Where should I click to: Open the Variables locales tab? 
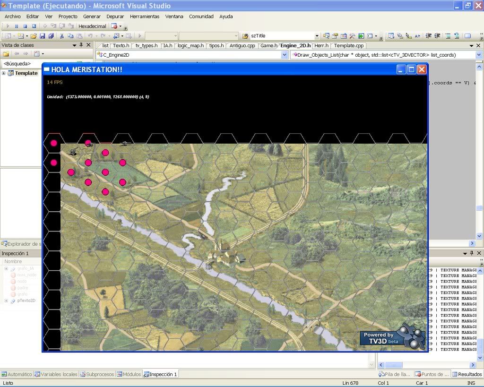point(56,374)
